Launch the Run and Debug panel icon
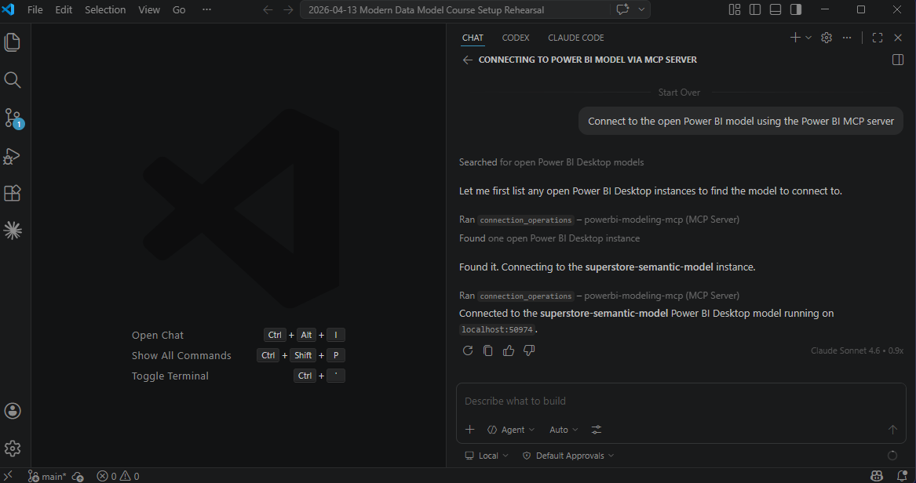This screenshot has width=916, height=483. click(13, 155)
